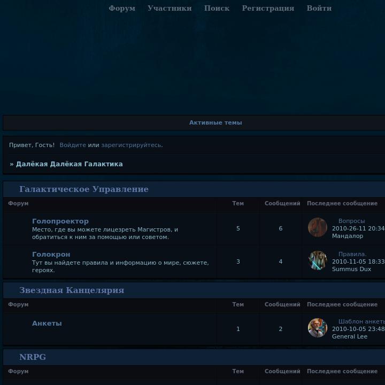Click the date 2010-11-05 18:33

coord(358,261)
